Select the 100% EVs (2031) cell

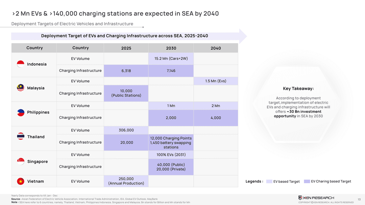click(171, 155)
